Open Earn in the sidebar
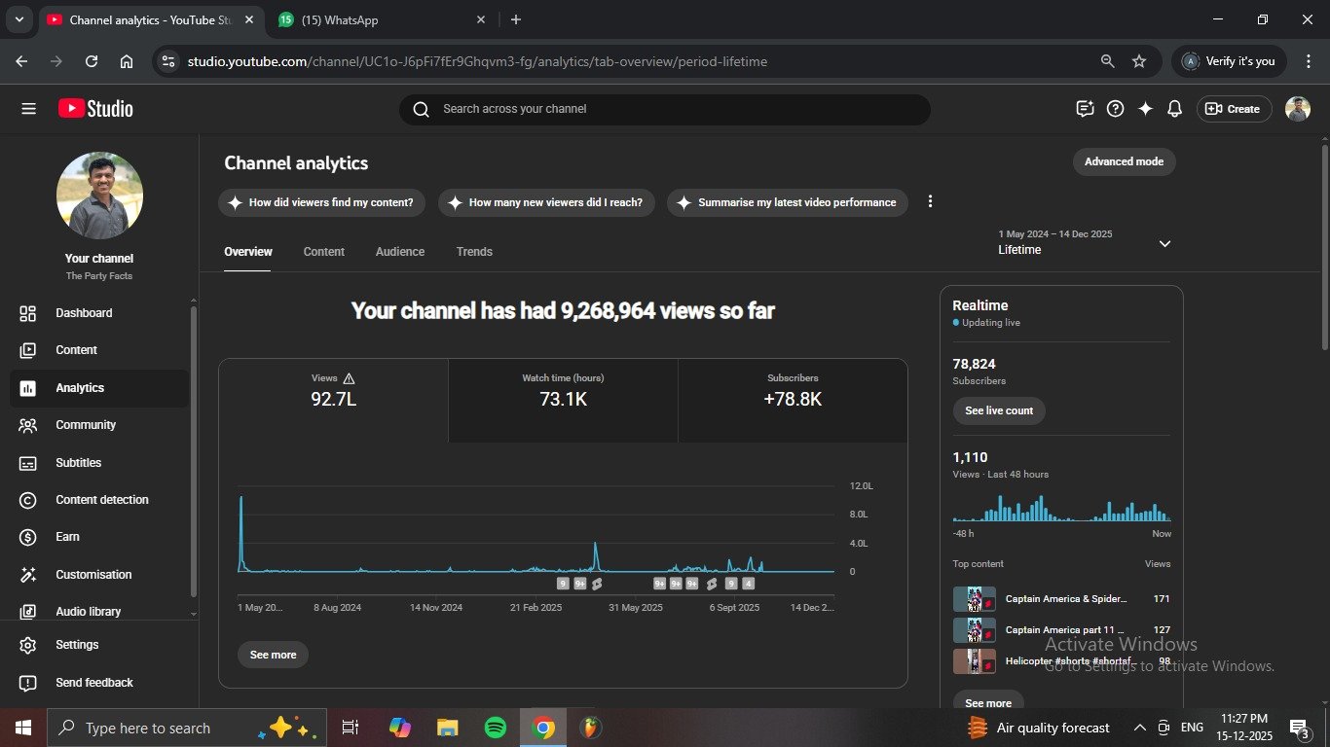This screenshot has height=747, width=1330. [x=67, y=537]
